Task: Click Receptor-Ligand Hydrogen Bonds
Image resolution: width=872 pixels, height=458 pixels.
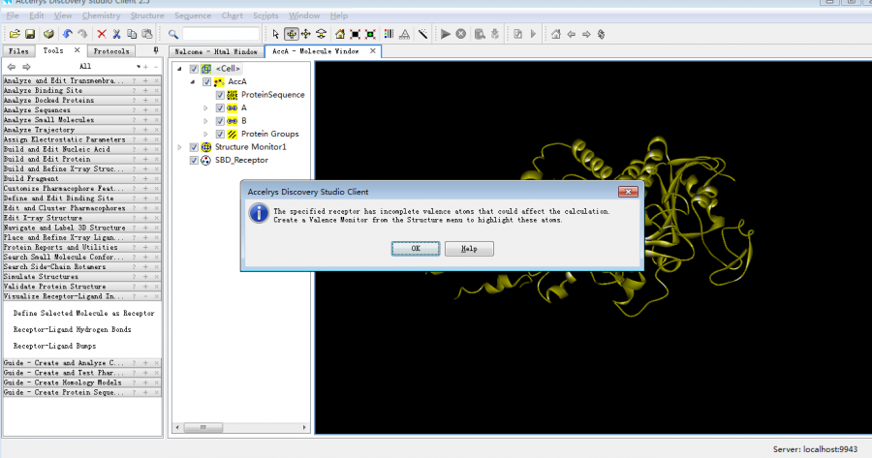Action: (x=73, y=329)
